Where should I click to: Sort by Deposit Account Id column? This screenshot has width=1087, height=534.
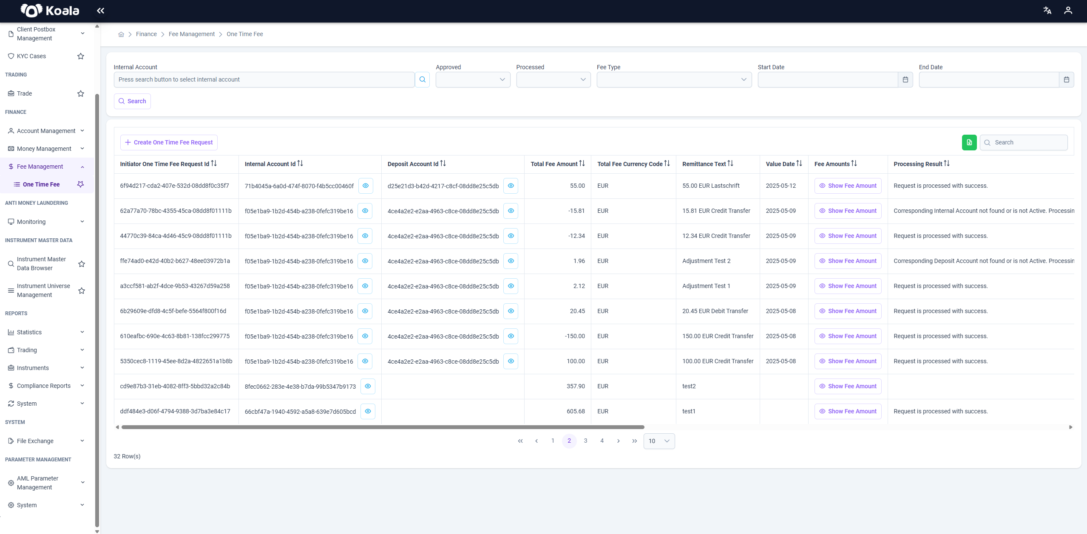[x=443, y=164]
